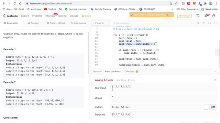
Task: Open MetaMask fox extension
Action: 194,3
